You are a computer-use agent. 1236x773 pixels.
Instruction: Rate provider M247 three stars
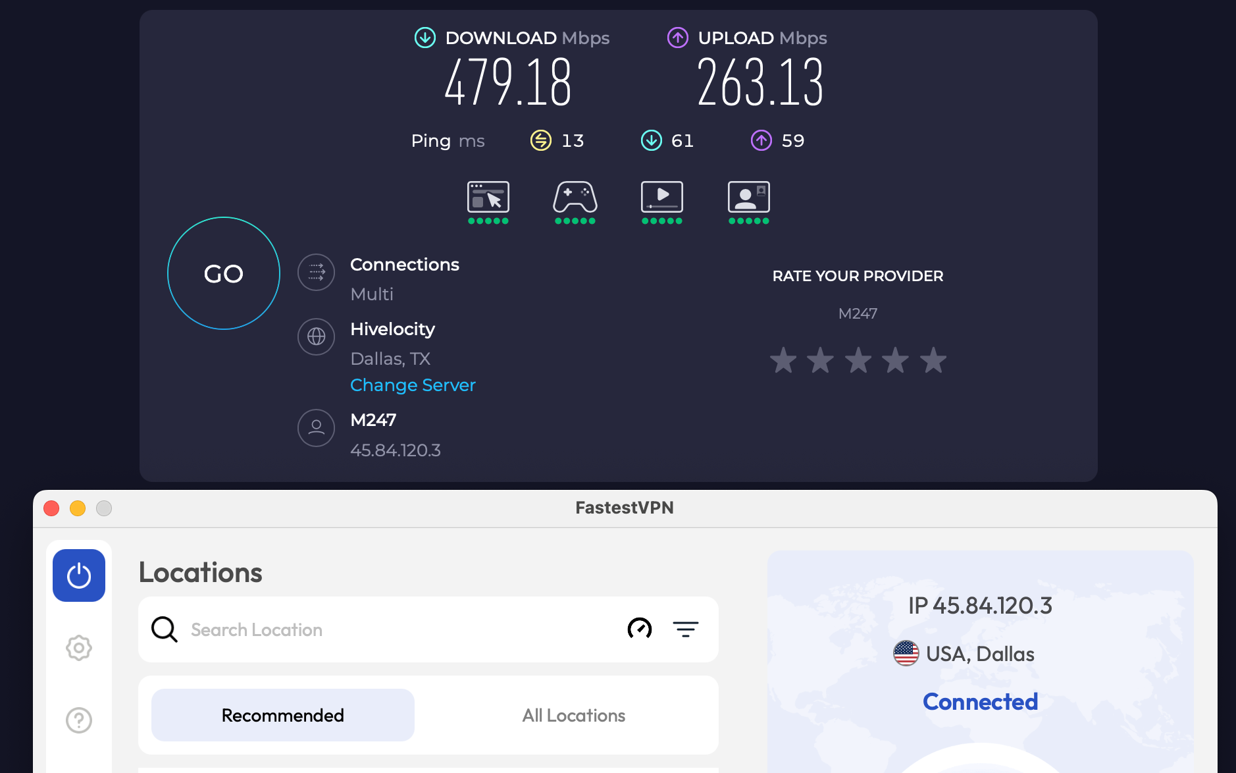pyautogui.click(x=858, y=360)
